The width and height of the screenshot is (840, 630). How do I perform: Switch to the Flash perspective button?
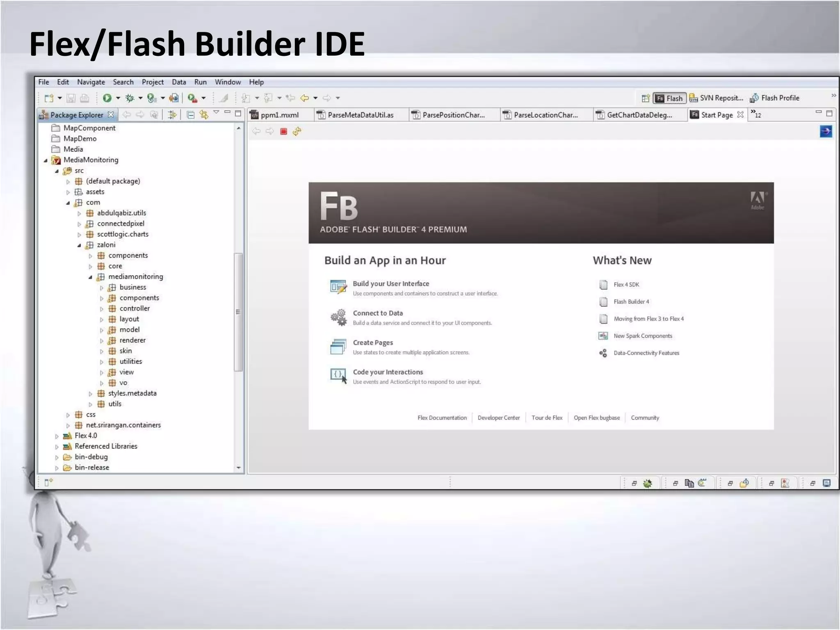[x=669, y=98]
